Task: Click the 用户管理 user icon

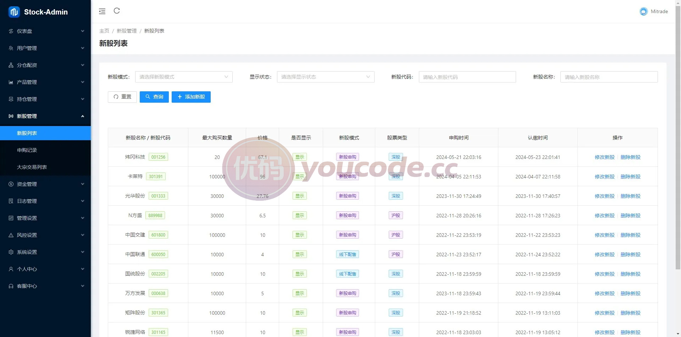Action: click(11, 48)
